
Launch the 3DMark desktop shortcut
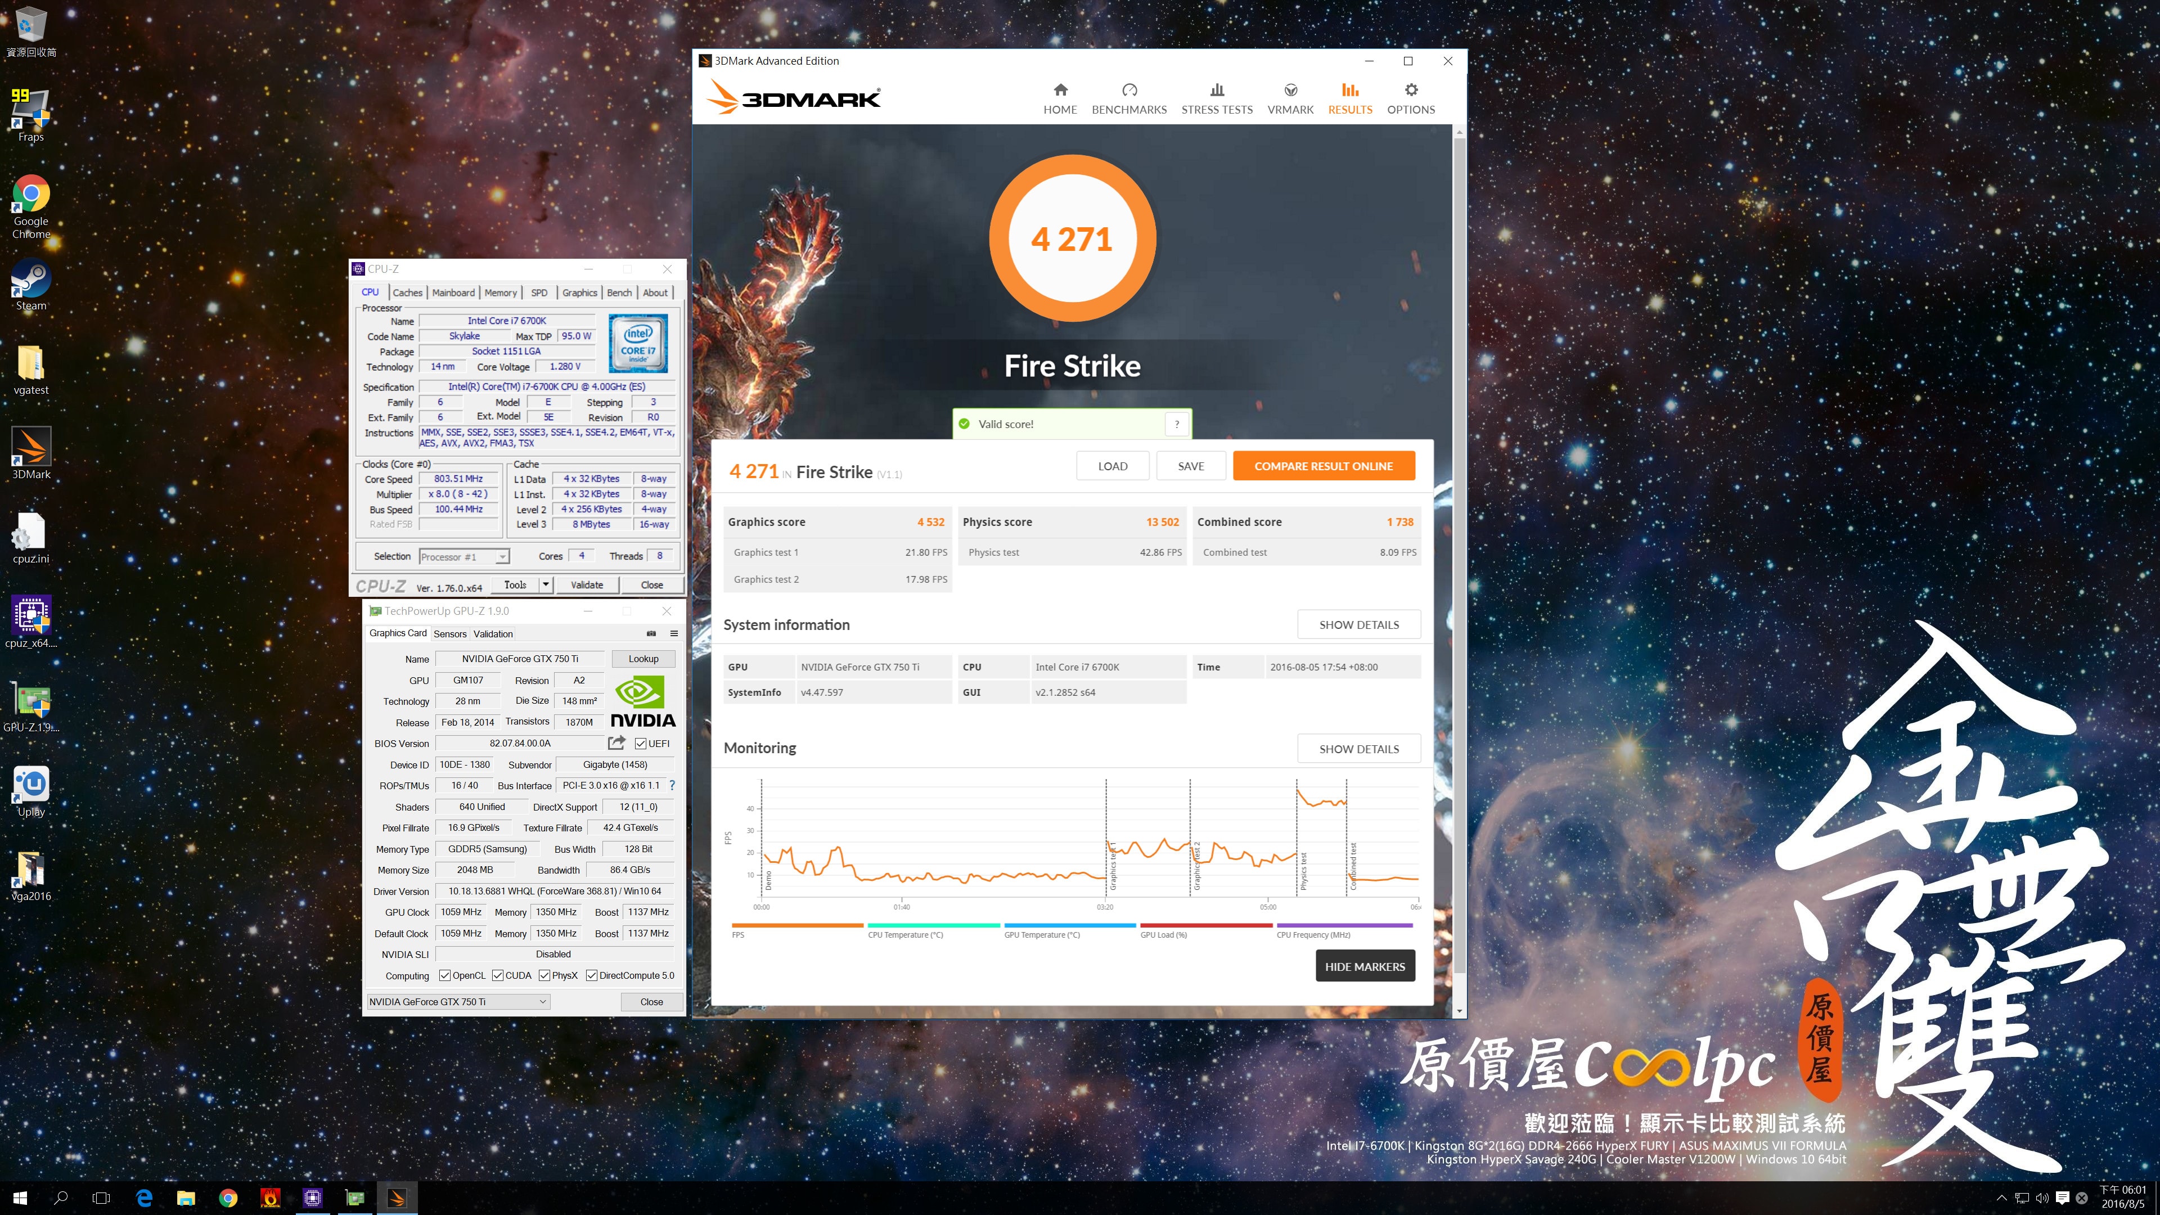[31, 453]
